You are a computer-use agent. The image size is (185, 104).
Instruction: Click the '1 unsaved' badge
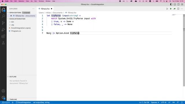pyautogui.click(x=26, y=13)
